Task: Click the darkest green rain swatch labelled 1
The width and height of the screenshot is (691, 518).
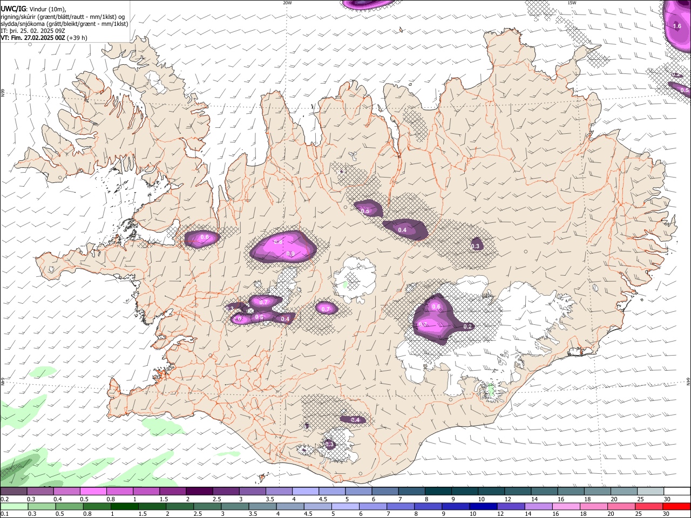Action: point(125,506)
